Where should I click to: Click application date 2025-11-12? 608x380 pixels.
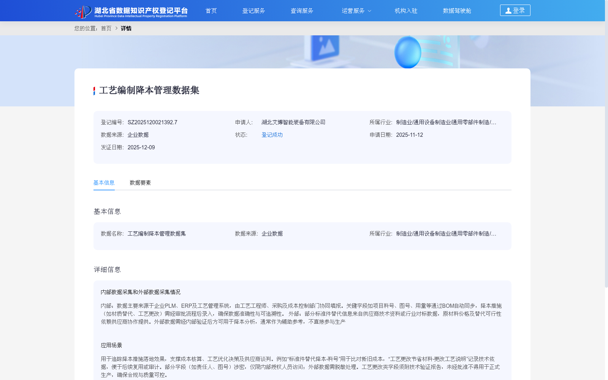(x=409, y=135)
